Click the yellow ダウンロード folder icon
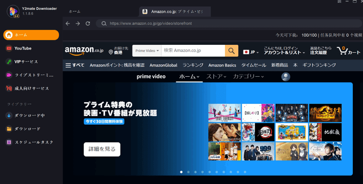 (x=9, y=129)
